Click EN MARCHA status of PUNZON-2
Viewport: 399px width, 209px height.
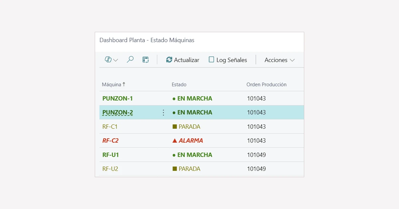pos(192,112)
